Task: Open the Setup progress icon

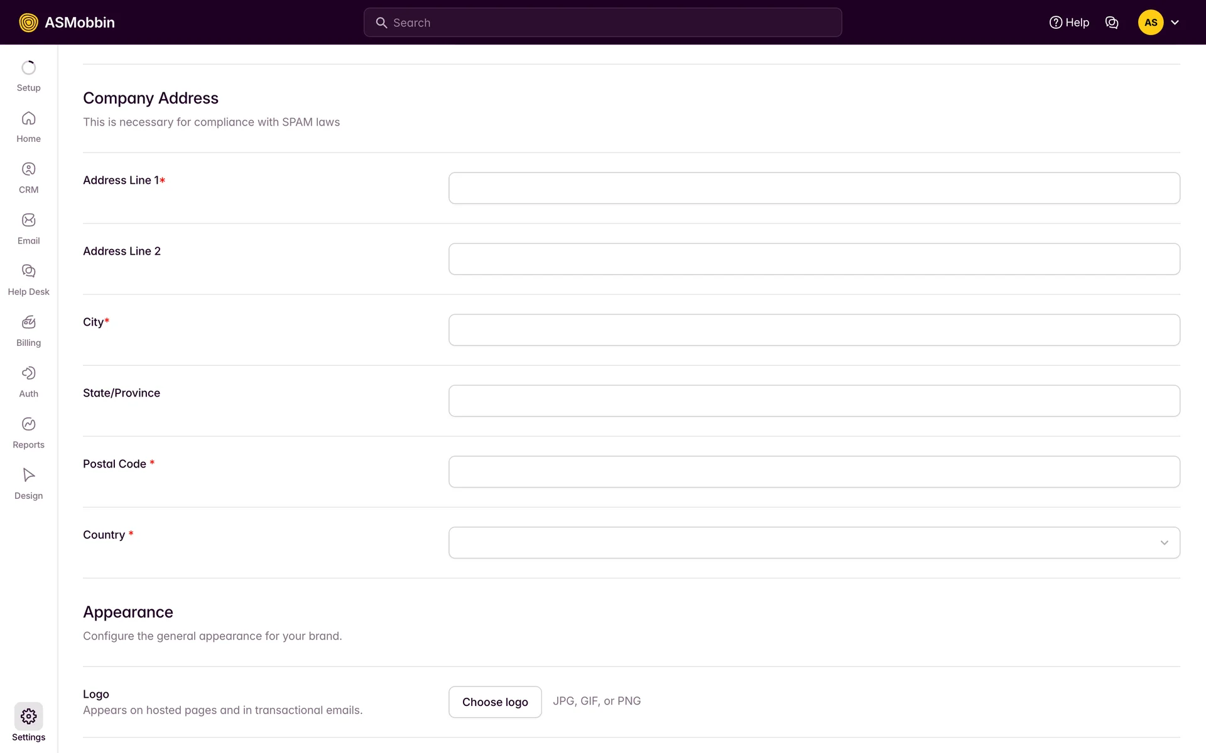Action: click(x=28, y=68)
